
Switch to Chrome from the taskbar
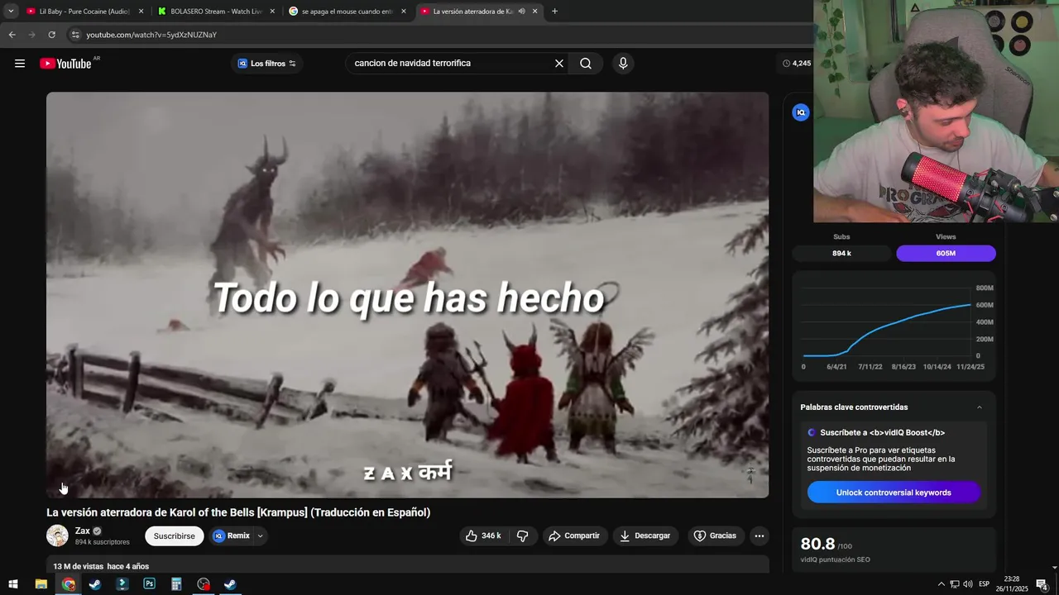click(x=68, y=584)
